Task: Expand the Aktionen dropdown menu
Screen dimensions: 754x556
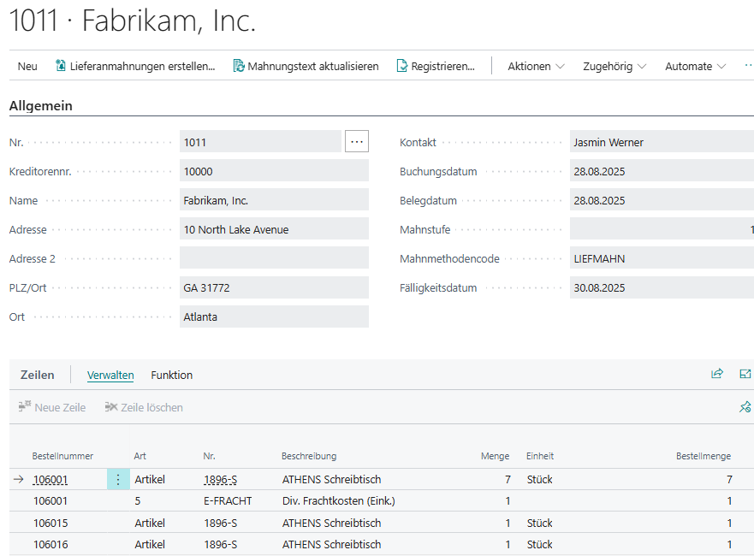Action: coord(536,66)
